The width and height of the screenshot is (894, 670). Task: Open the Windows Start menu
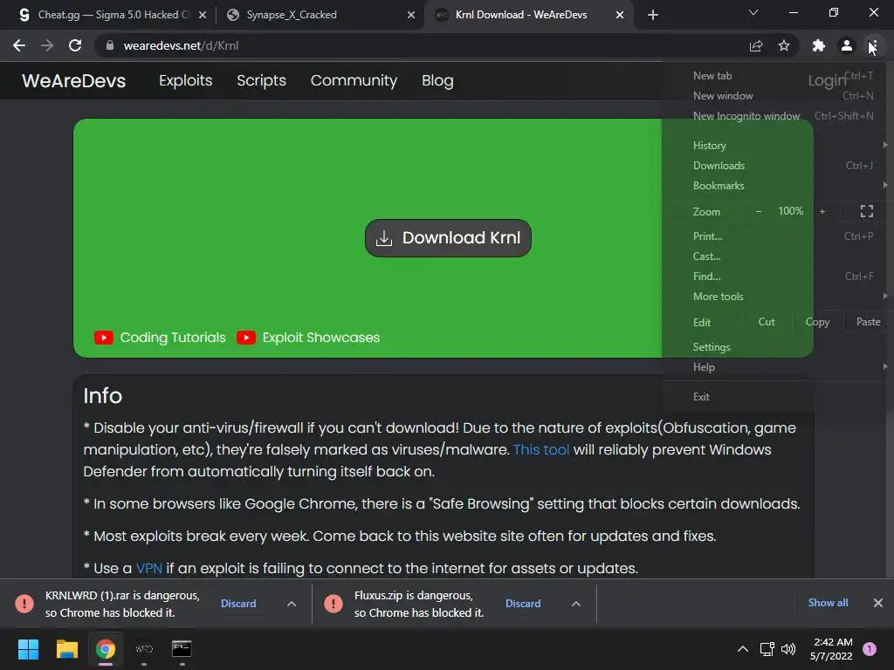28,649
